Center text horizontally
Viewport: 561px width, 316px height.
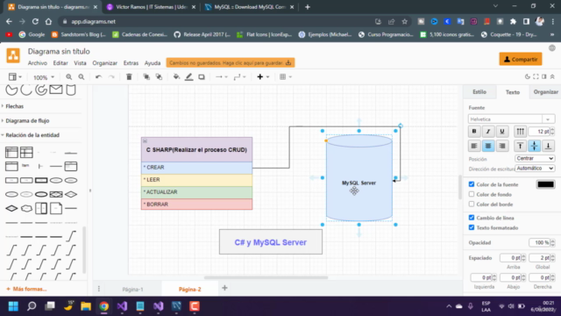(x=488, y=146)
